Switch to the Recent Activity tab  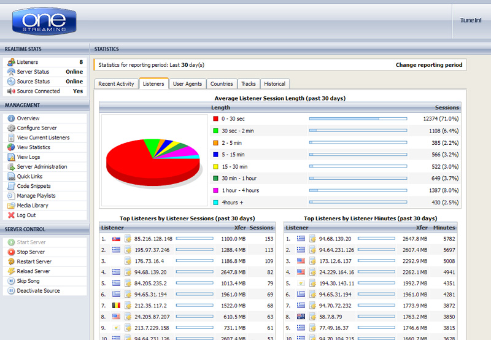[116, 84]
